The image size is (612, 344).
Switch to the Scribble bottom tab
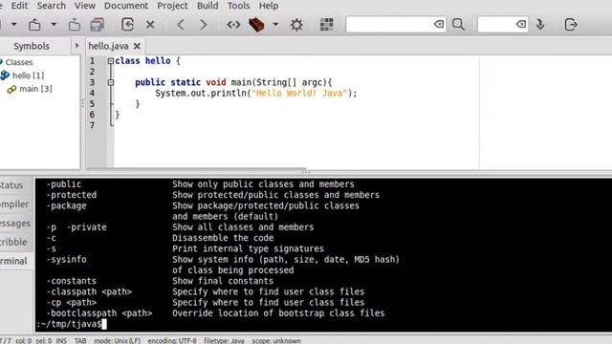tap(13, 242)
